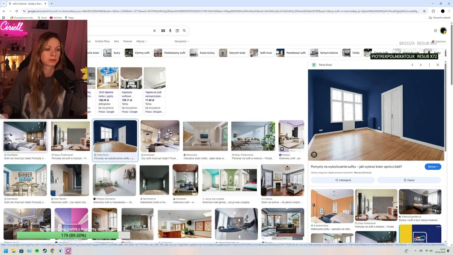Open the Sieć search tab
The width and height of the screenshot is (453, 255).
(116, 41)
